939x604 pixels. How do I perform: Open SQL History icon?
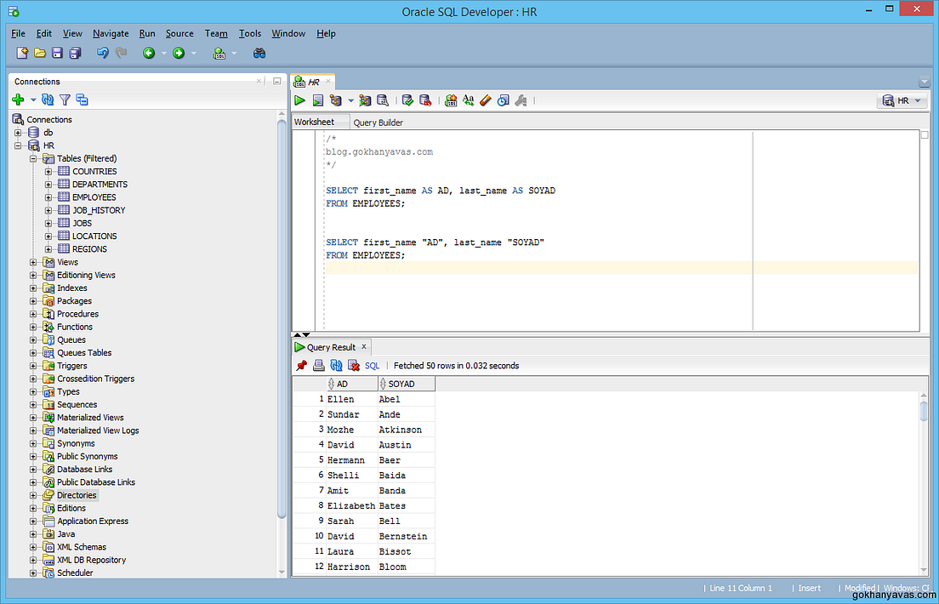pos(503,100)
